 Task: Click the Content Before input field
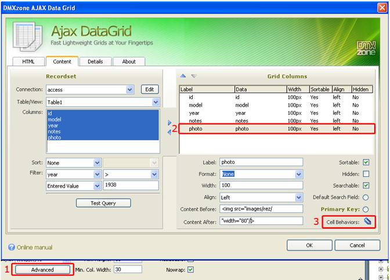(x=261, y=209)
